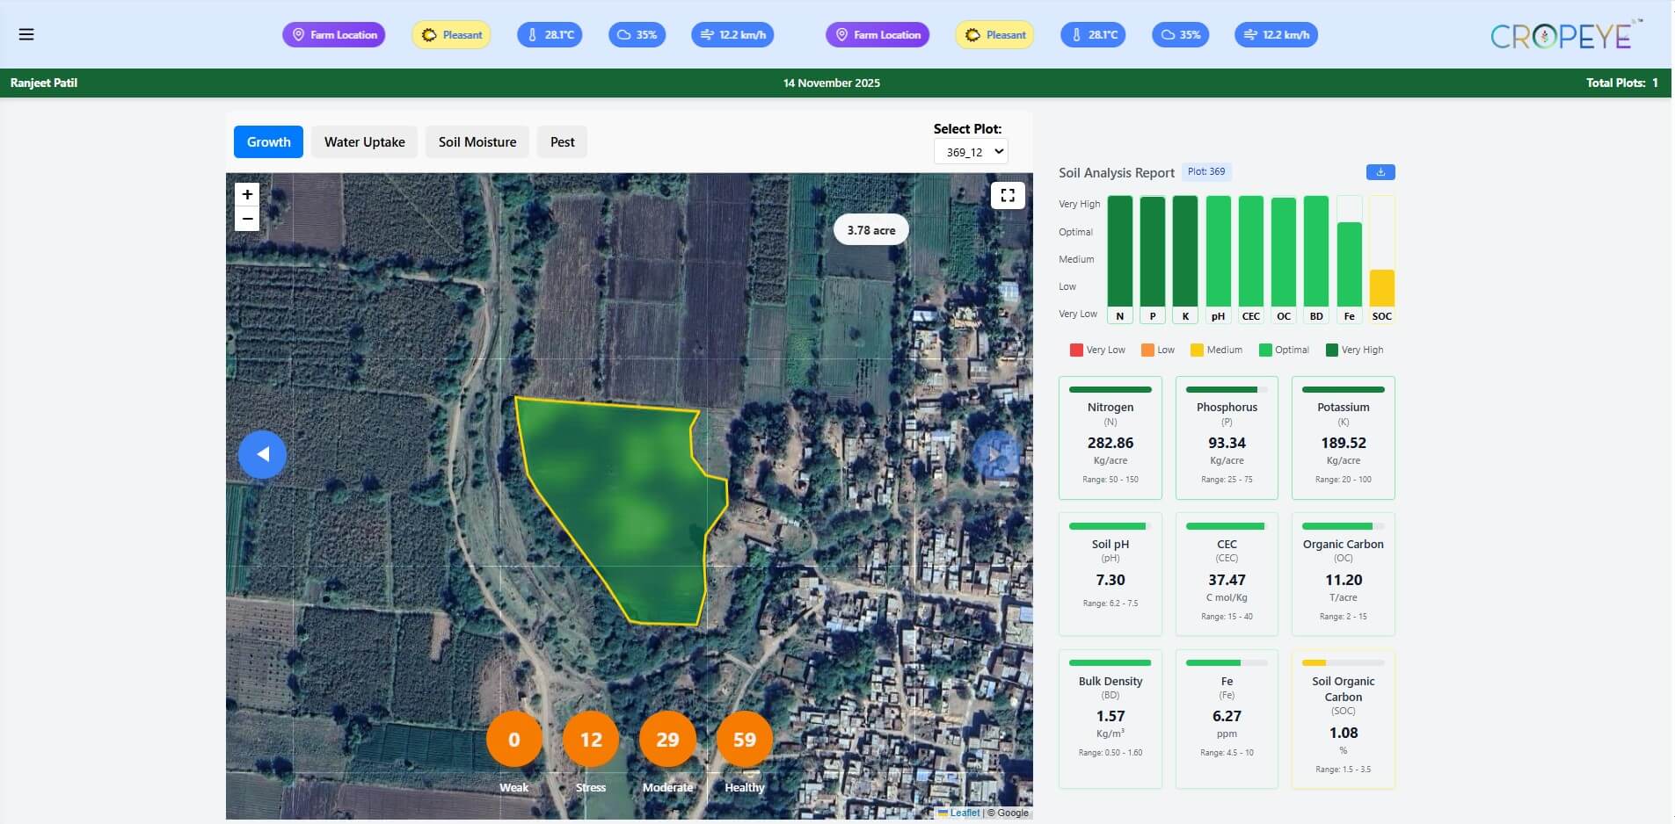Click the map zoom in button

click(x=247, y=194)
